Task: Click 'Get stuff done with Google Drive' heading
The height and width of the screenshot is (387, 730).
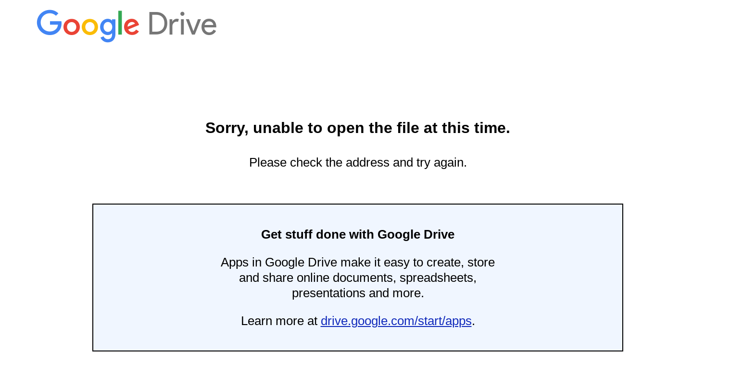Action: [x=357, y=234]
